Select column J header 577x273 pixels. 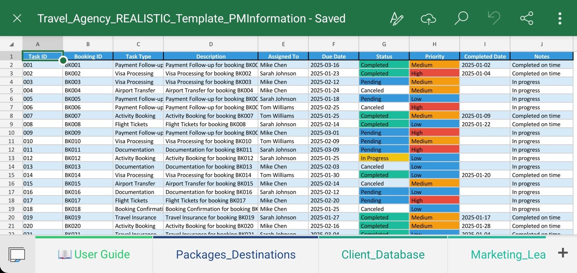542,44
